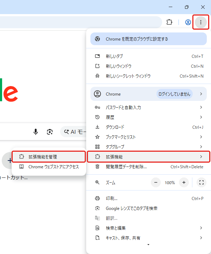Click the trash icon beside 閲覧履歴データを削除
The height and width of the screenshot is (254, 211).
[x=97, y=167]
